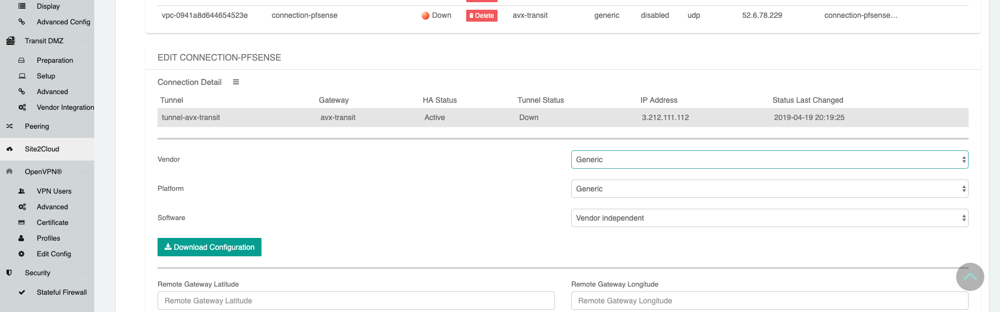The height and width of the screenshot is (312, 1000).
Task: Click the Peering shuffle icon
Action: [10, 127]
